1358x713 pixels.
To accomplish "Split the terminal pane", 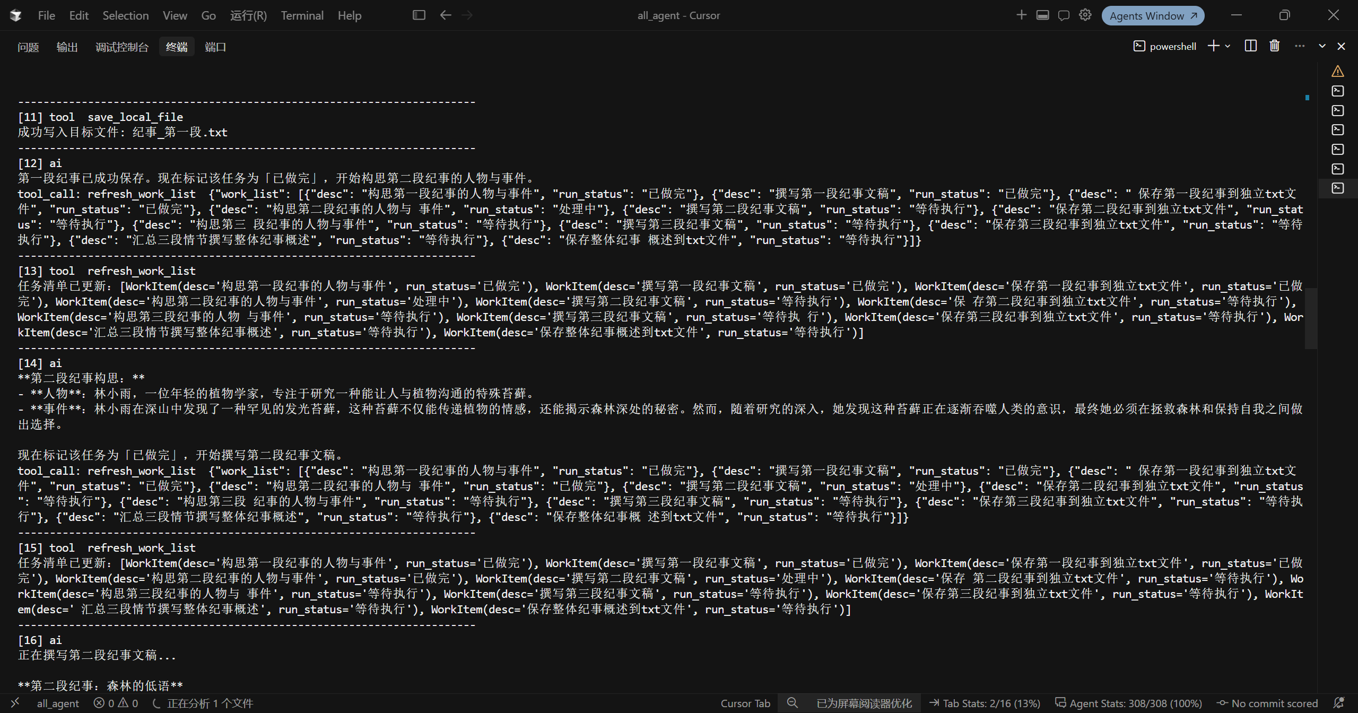I will coord(1250,46).
